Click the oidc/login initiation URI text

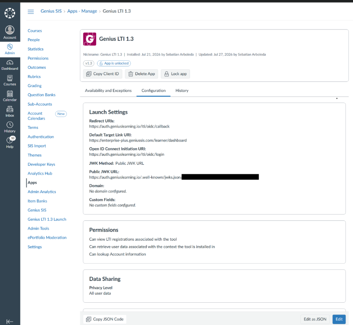(126, 155)
